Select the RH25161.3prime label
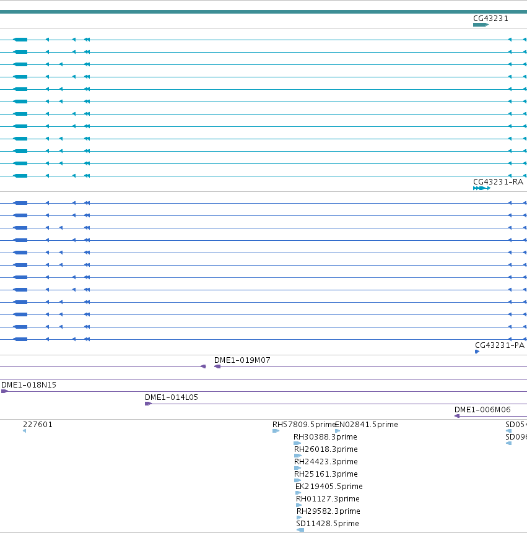Image resolution: width=527 pixels, height=533 pixels. click(x=326, y=474)
